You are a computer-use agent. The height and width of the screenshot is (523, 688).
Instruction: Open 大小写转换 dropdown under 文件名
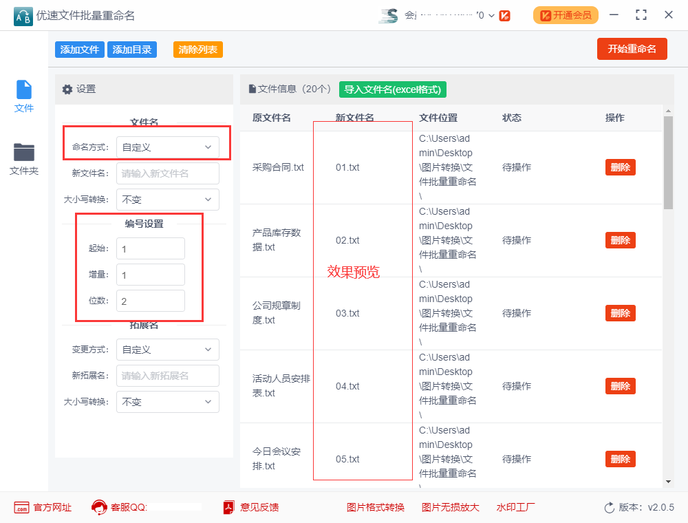coord(168,200)
